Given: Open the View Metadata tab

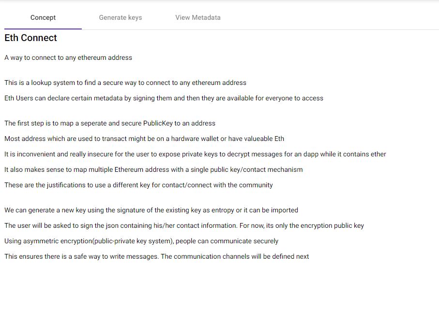Looking at the screenshot, I should click(198, 17).
